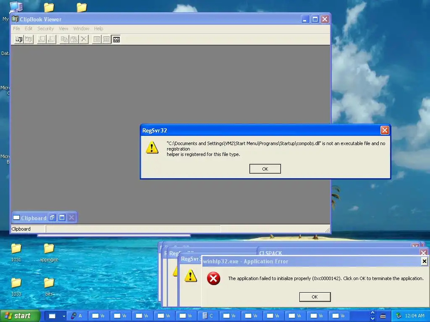Click the minimized Clipboard window icon

click(x=16, y=218)
